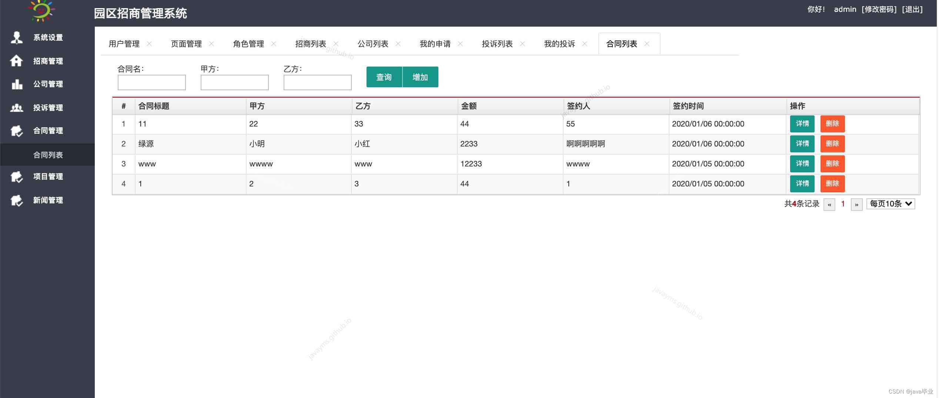Click the [修改密码] link
Viewport: 939px width, 398px height.
(879, 9)
